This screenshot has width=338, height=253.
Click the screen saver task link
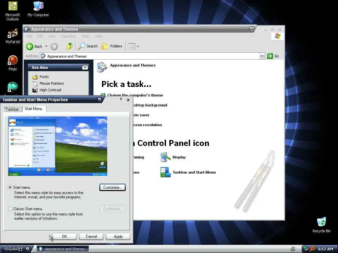click(x=141, y=115)
